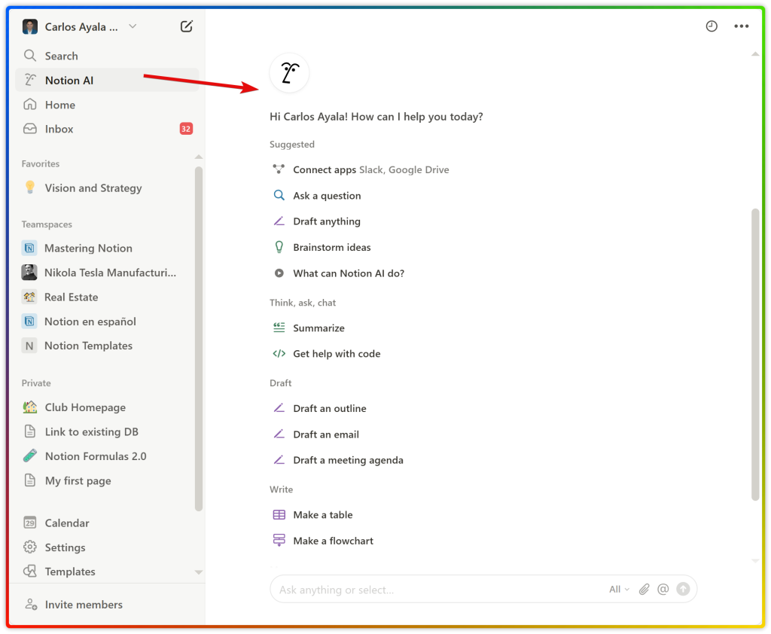The height and width of the screenshot is (634, 771).
Task: Click the attach file paperclip icon
Action: (645, 590)
